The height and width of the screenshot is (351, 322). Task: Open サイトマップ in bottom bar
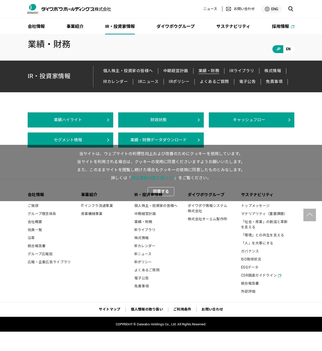click(109, 309)
